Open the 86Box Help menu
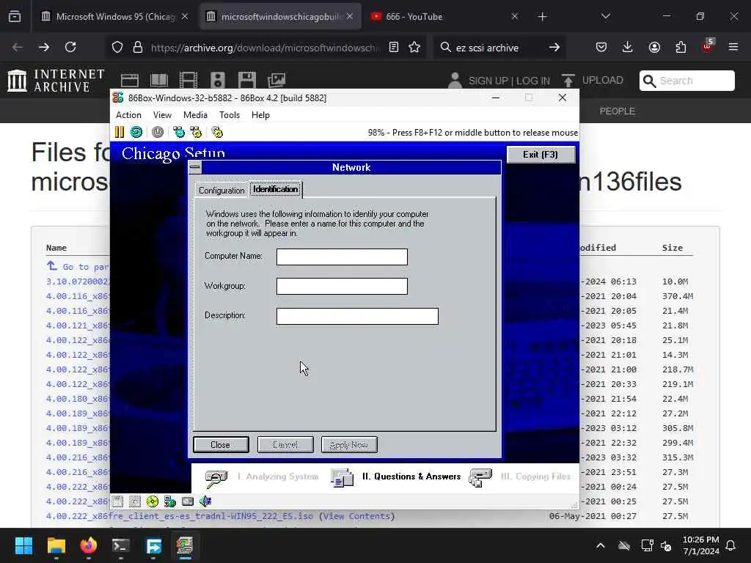 260,115
